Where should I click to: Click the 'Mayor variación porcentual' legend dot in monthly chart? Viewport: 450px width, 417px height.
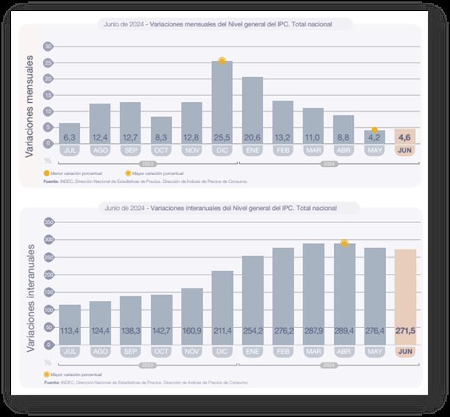[x=127, y=173]
